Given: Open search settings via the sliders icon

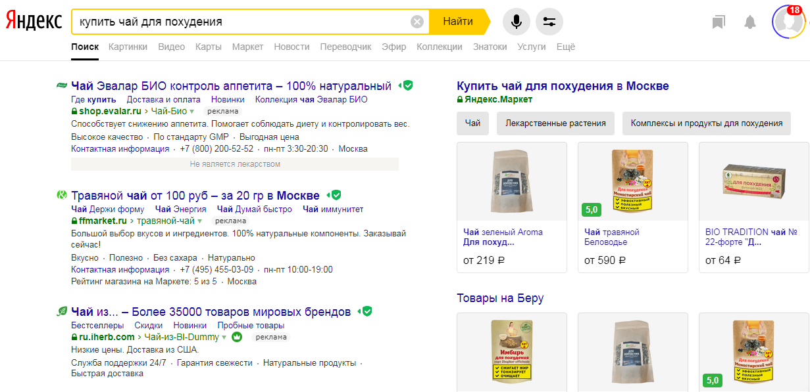Looking at the screenshot, I should 549,22.
